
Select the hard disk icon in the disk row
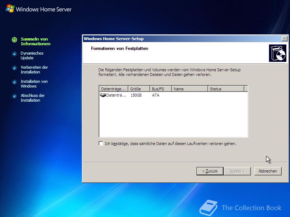tap(103, 95)
